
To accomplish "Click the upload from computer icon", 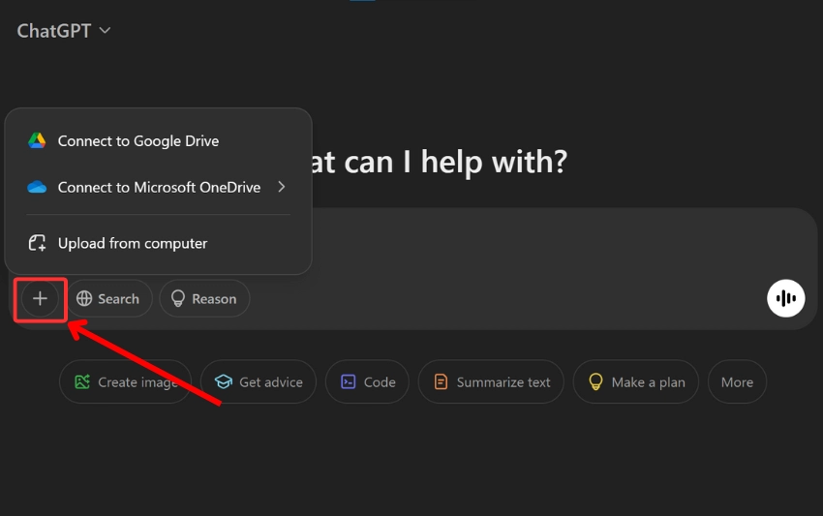I will tap(37, 243).
